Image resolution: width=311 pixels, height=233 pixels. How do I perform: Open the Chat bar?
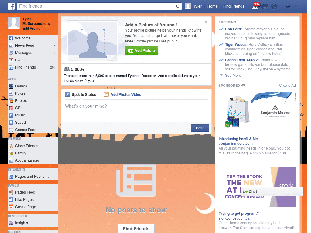click(x=272, y=192)
